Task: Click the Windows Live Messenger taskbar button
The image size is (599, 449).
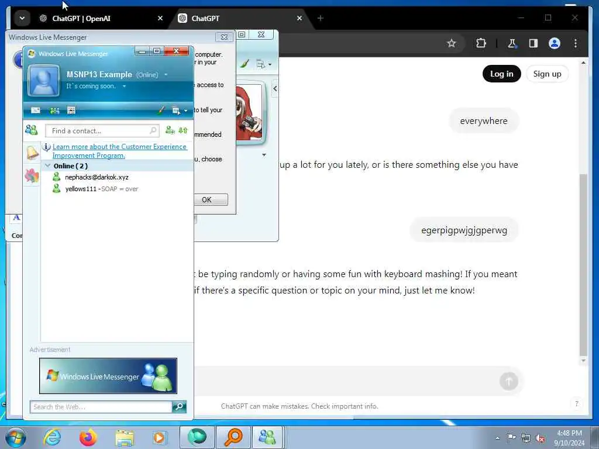Action: click(x=267, y=437)
